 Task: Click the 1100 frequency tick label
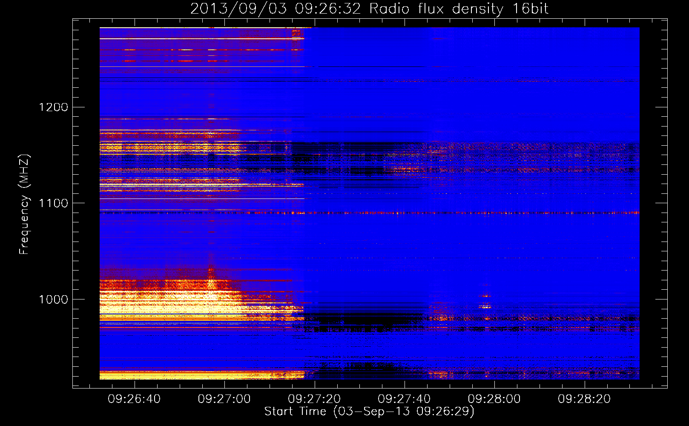coord(53,203)
